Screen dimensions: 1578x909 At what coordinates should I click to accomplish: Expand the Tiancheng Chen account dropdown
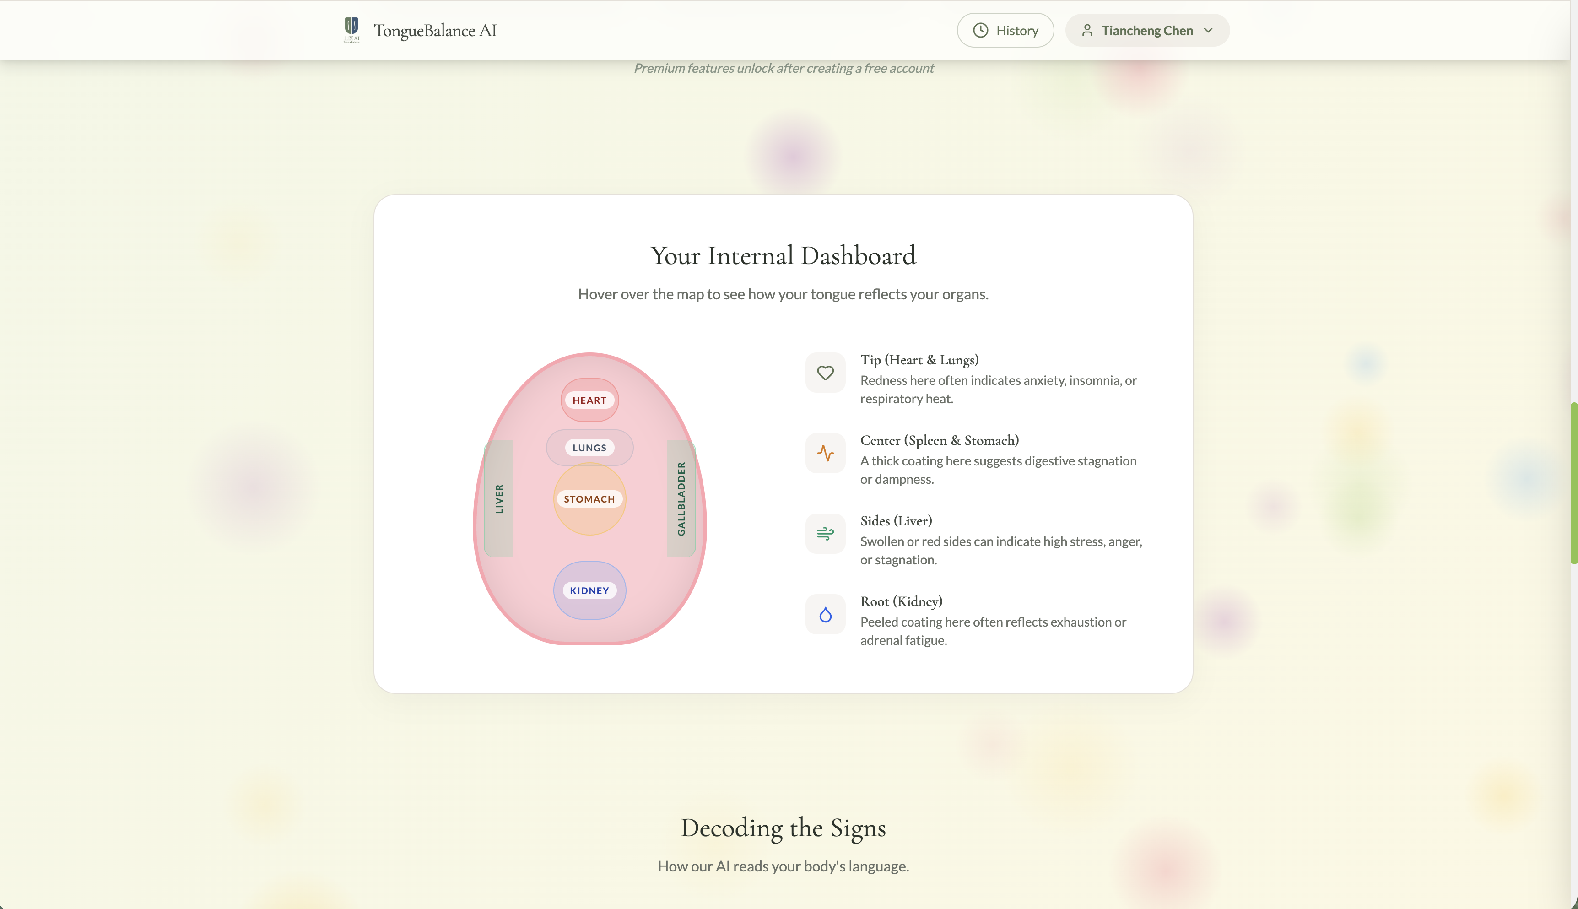(1147, 31)
